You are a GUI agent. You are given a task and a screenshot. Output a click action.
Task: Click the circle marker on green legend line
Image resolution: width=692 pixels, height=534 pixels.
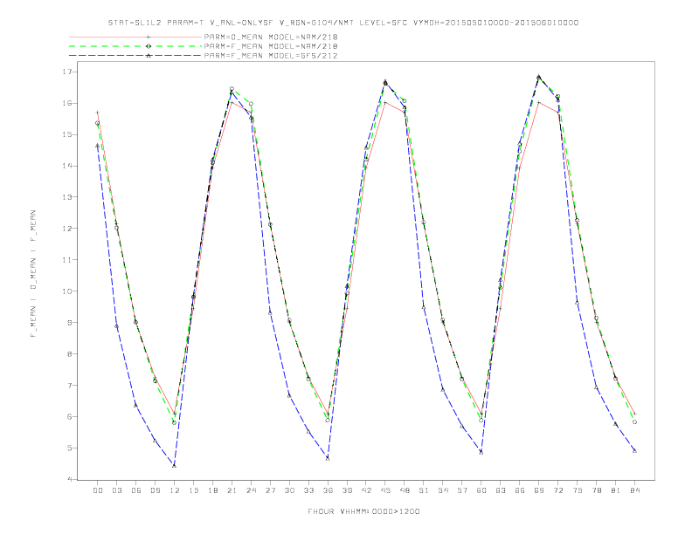click(x=149, y=46)
